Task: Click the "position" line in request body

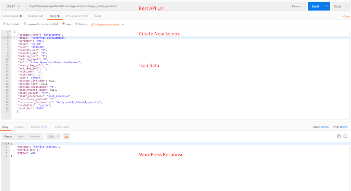Action: tap(31, 108)
